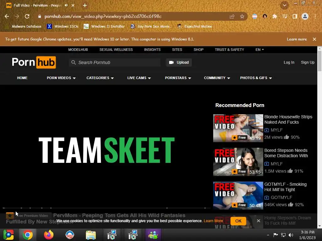This screenshot has height=241, width=322.
Task: Open the Action Center flag icon
Action: tap(275, 235)
